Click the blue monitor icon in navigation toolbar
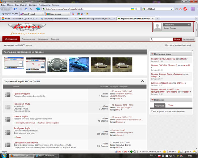The width and height of the screenshot is (198, 158). (38, 9)
